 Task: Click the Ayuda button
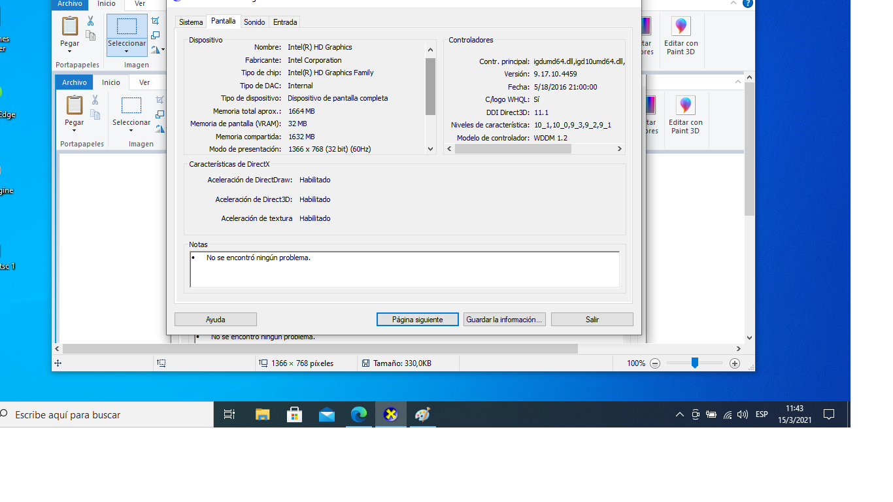point(215,319)
